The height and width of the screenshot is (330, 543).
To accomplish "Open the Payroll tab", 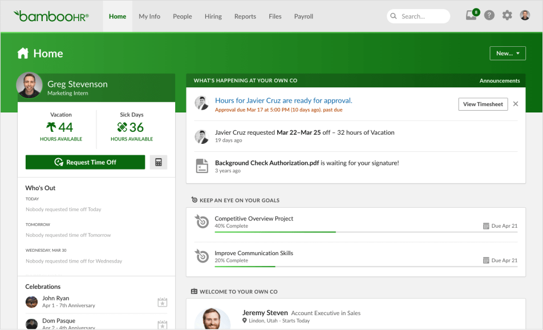I will pos(303,17).
